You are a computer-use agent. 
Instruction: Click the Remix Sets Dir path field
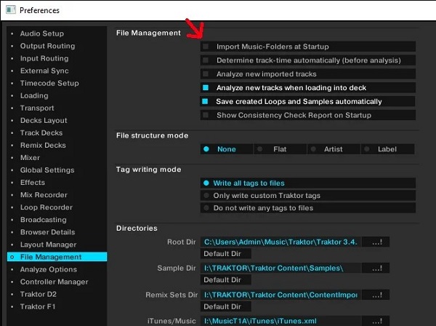[280, 295]
